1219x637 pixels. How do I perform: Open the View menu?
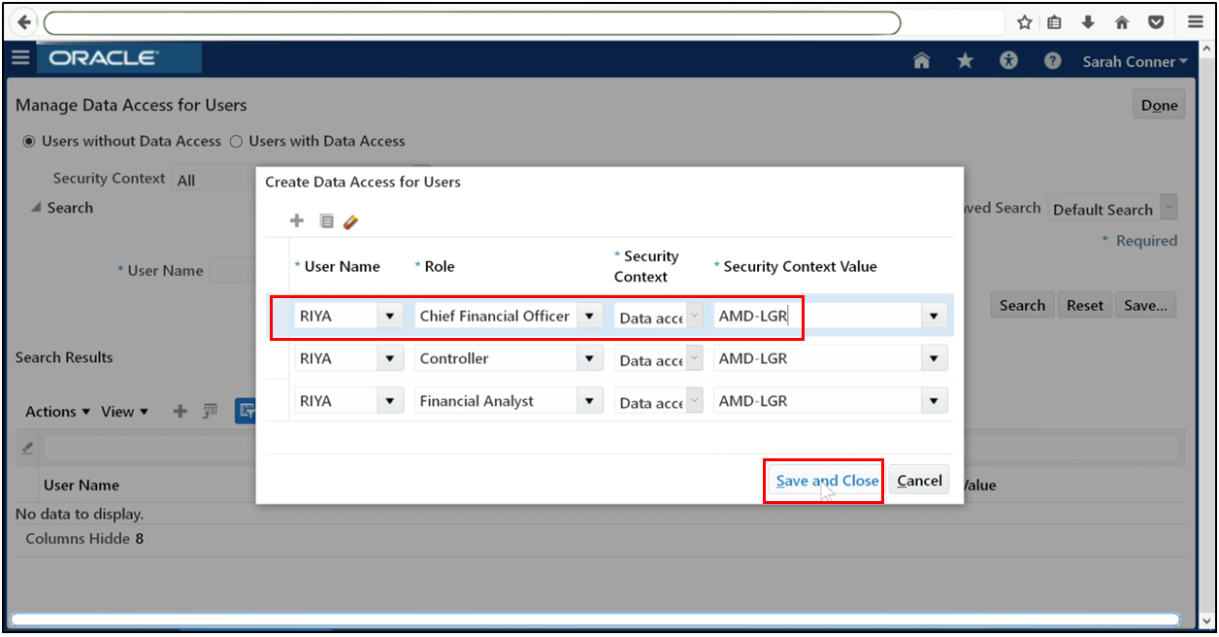123,411
